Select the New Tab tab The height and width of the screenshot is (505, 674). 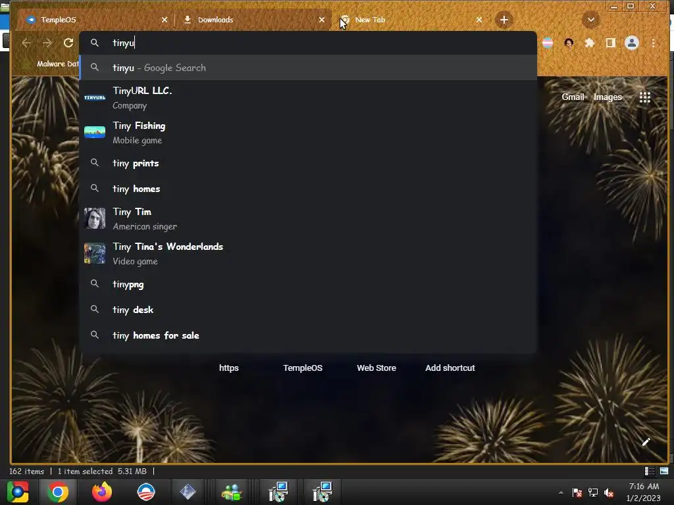click(411, 20)
